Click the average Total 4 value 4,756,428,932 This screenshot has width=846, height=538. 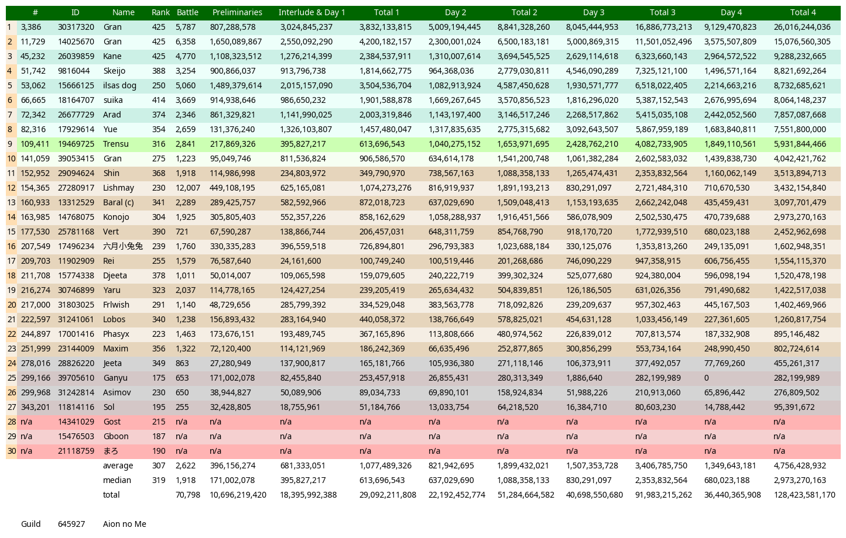[x=800, y=465]
